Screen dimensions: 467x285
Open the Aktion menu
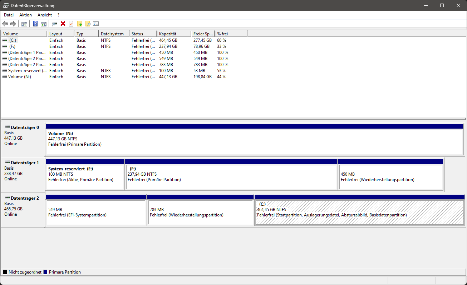[x=25, y=15]
